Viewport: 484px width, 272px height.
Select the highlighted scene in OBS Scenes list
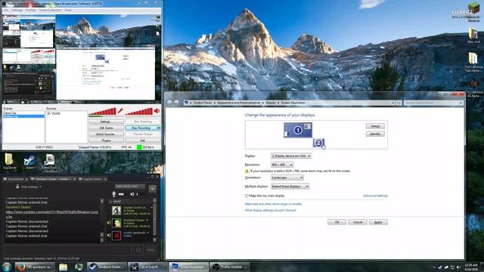pos(23,116)
